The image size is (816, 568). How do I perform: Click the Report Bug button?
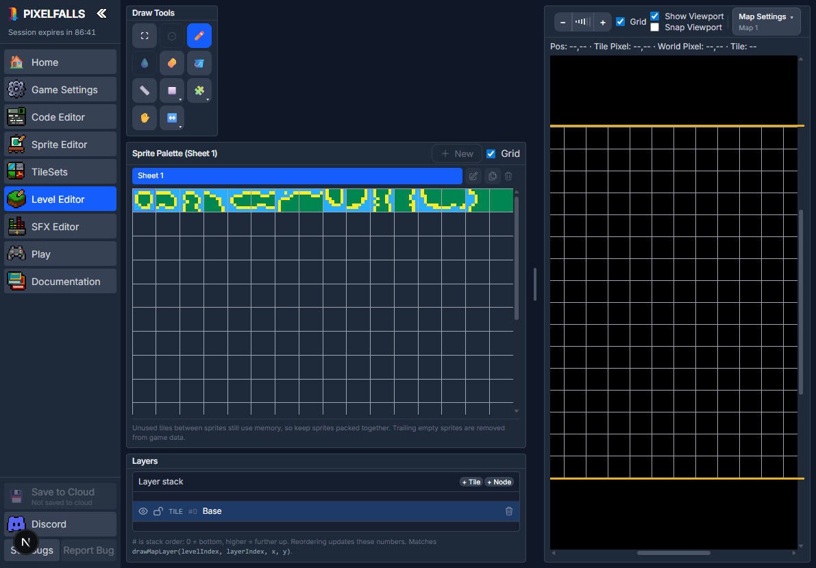(88, 550)
